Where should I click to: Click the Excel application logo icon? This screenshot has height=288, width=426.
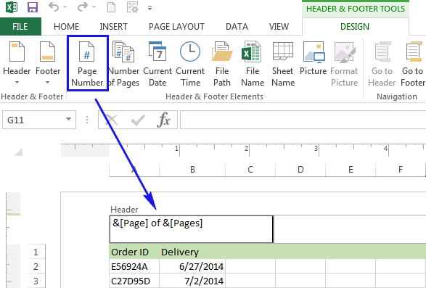pyautogui.click(x=12, y=7)
